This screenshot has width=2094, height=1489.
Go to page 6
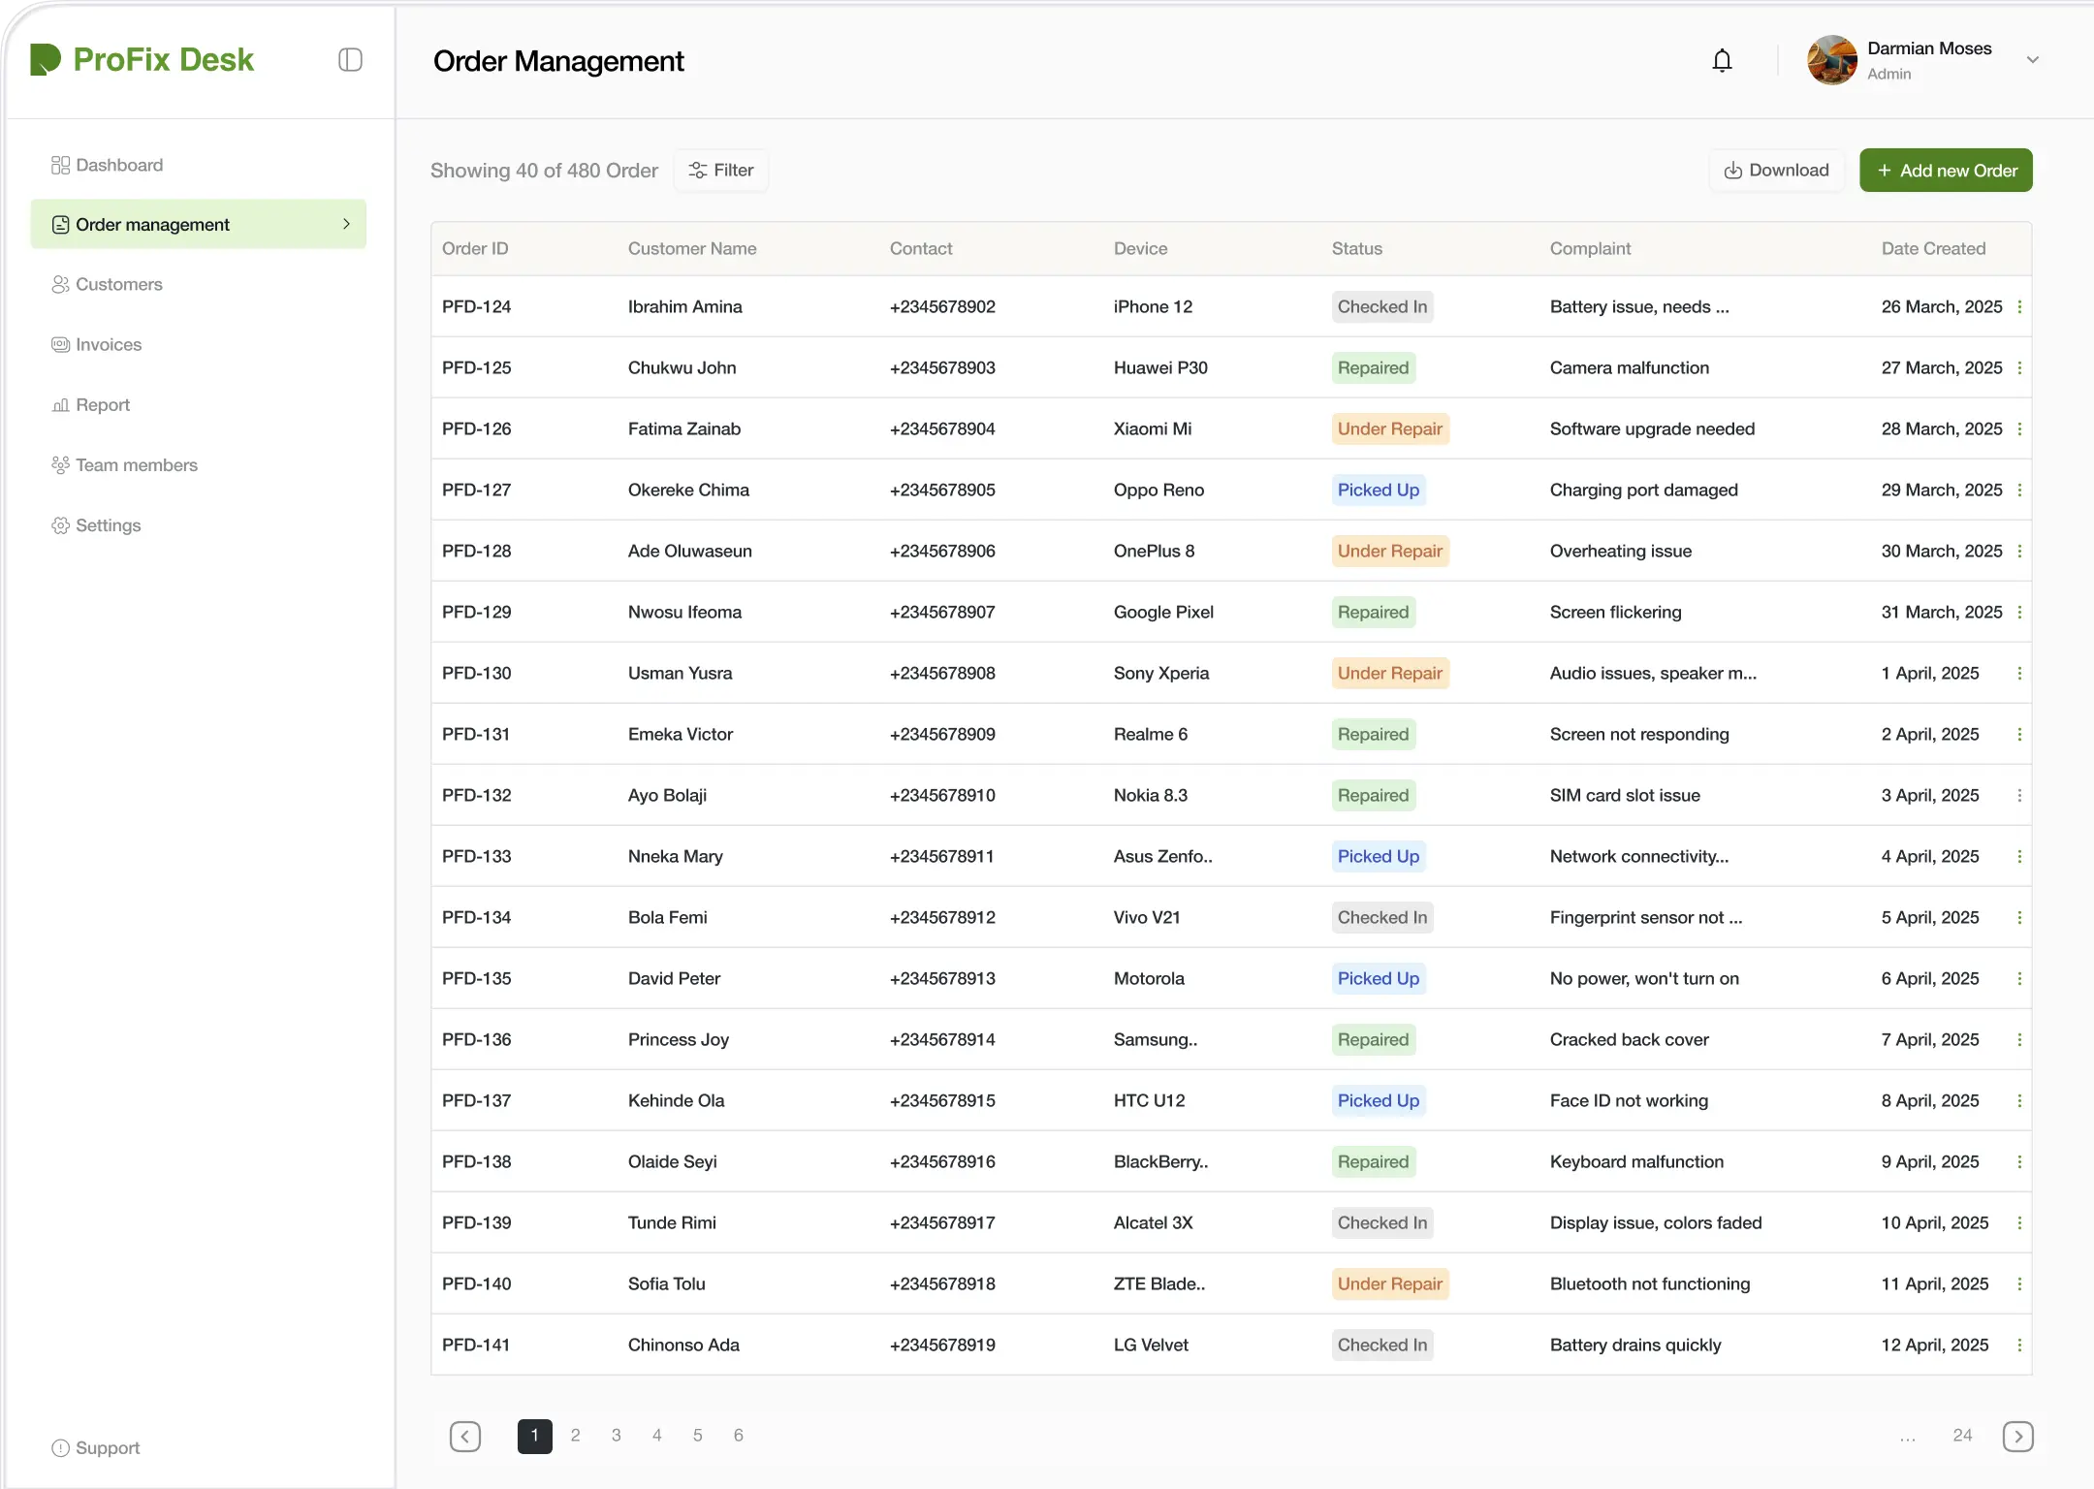739,1436
